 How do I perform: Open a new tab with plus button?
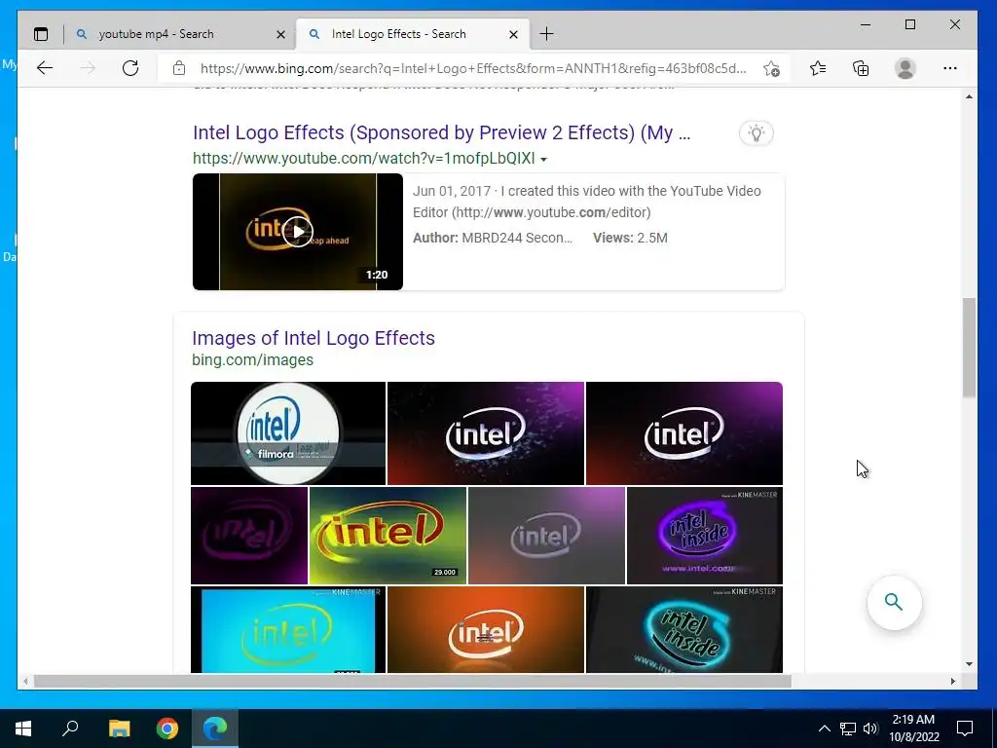(546, 34)
